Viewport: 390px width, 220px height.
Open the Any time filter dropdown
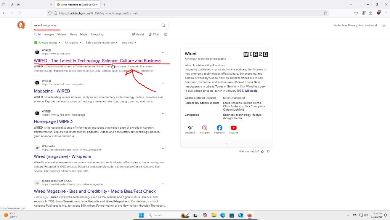(129, 43)
